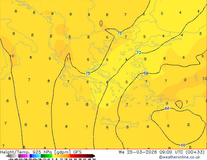Viewport: 207px width, 160px height.
Task: Open the weatheronline.co.uk link
Action: (x=180, y=157)
